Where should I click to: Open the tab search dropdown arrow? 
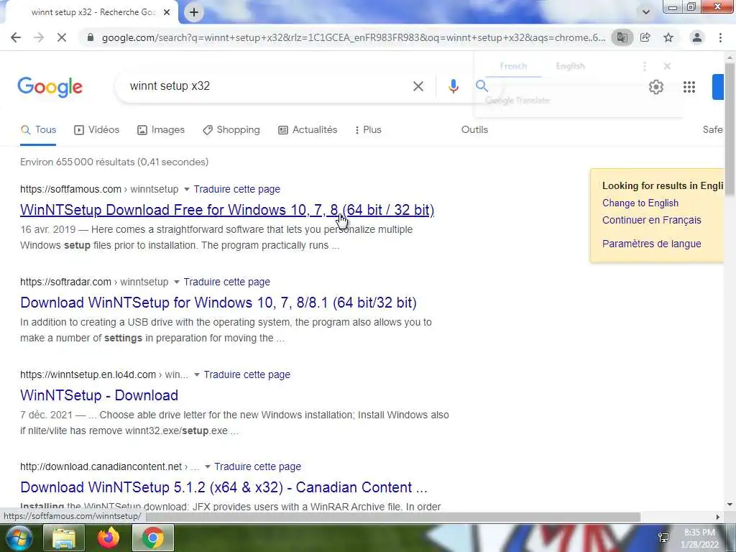[646, 12]
